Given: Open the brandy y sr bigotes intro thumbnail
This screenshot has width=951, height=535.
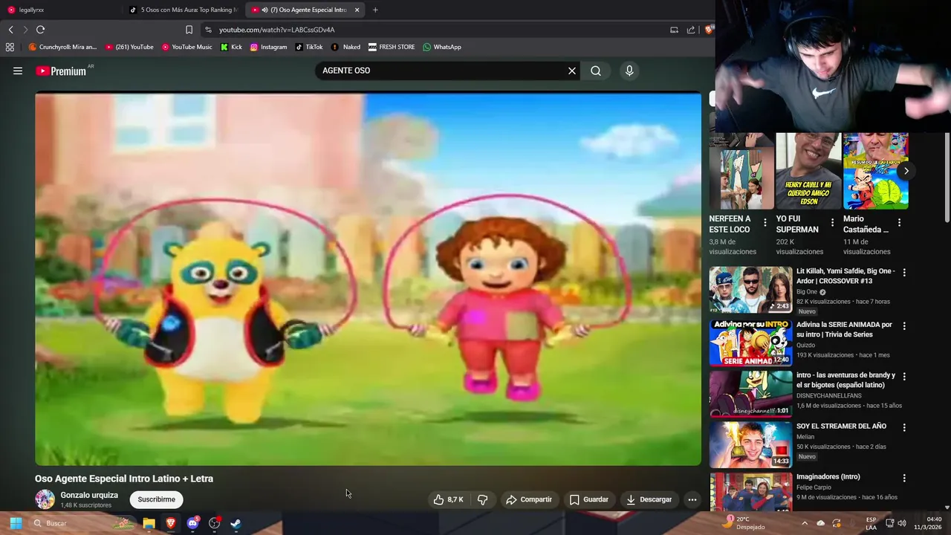Looking at the screenshot, I should (x=750, y=394).
